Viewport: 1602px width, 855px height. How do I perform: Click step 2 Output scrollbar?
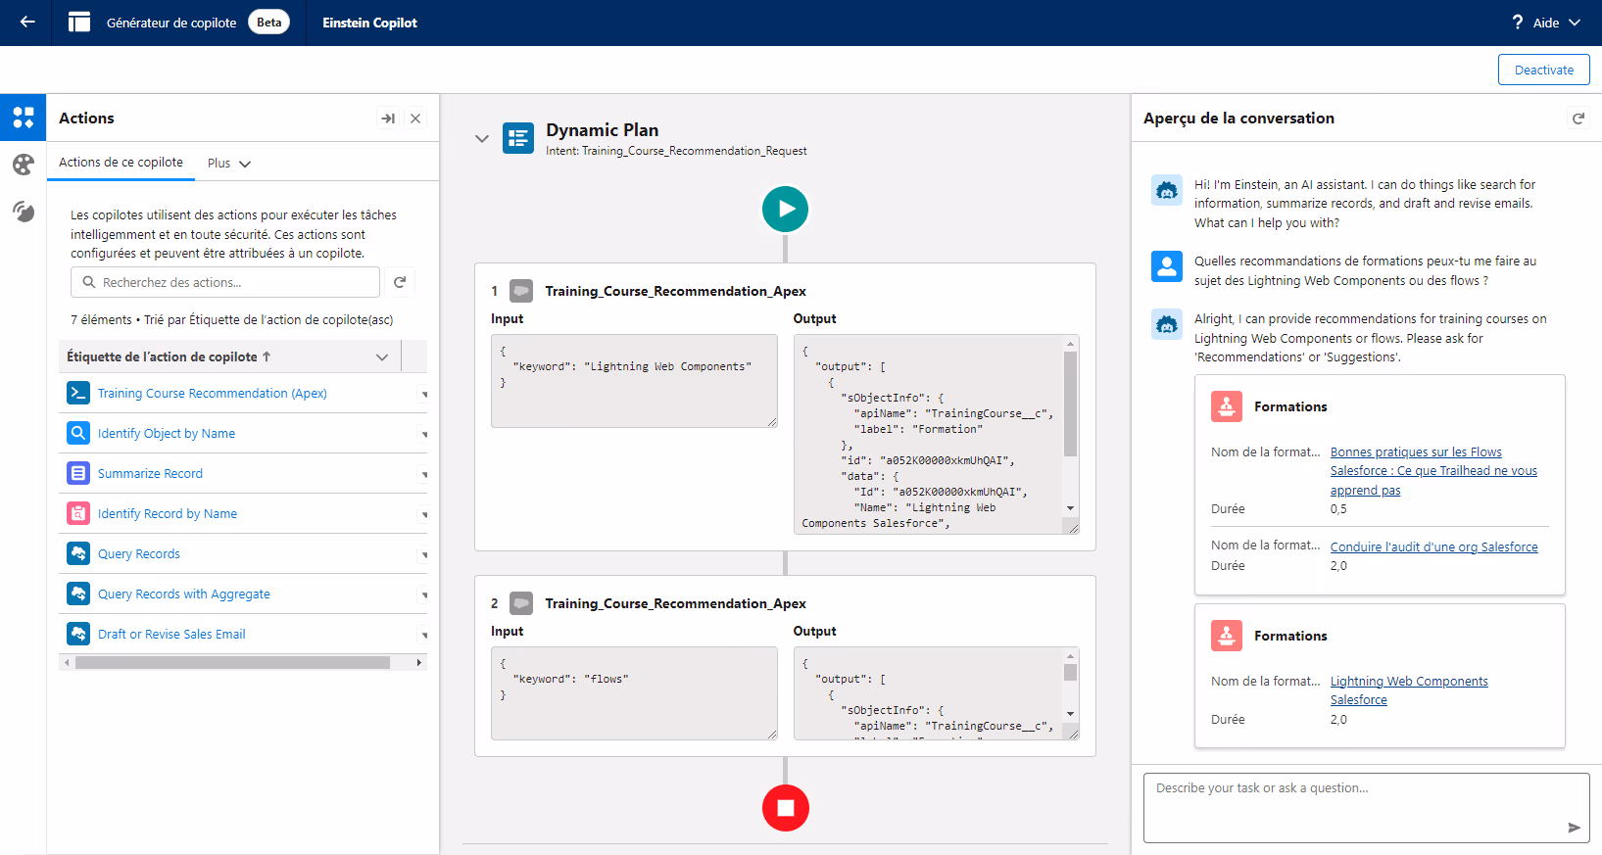(x=1070, y=672)
